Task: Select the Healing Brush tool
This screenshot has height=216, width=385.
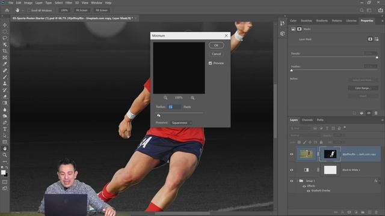Action: [5, 71]
